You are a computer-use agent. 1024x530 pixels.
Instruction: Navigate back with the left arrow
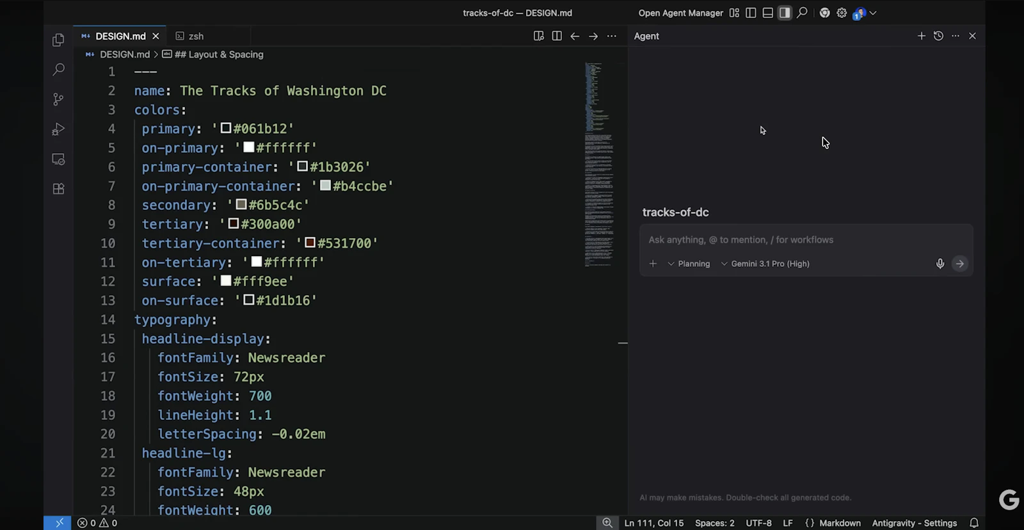tap(575, 36)
